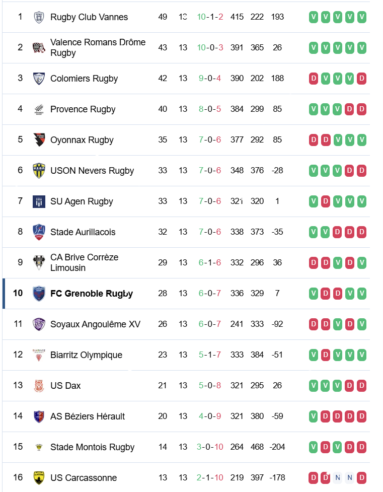Click the Rugby Club Vannes team logo
This screenshot has height=492, width=383.
(39, 17)
